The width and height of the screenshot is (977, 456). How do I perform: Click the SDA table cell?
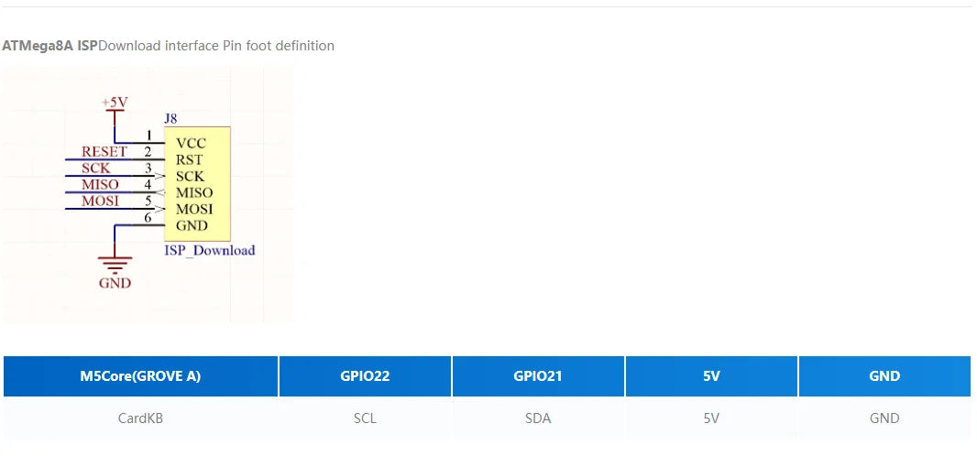tap(538, 418)
